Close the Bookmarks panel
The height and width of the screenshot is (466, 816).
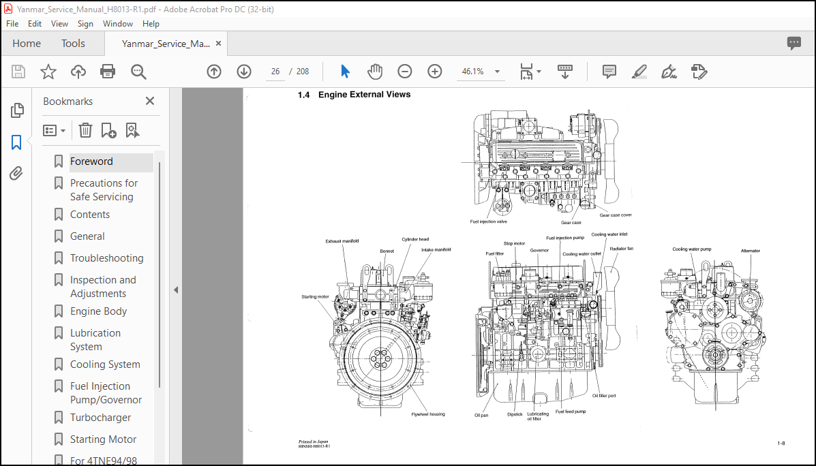(150, 101)
